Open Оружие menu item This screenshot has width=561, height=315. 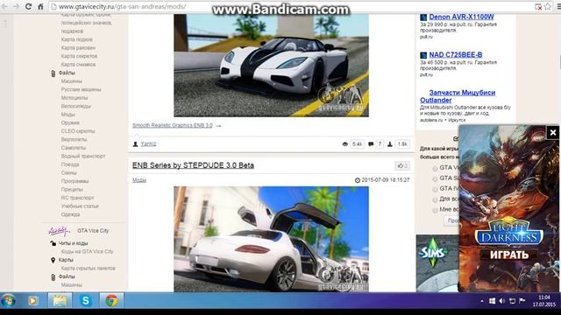[70, 122]
